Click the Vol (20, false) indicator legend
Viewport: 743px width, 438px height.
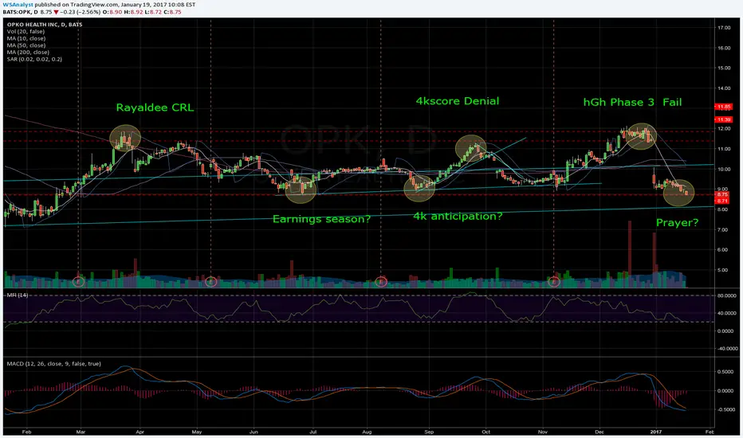point(26,31)
